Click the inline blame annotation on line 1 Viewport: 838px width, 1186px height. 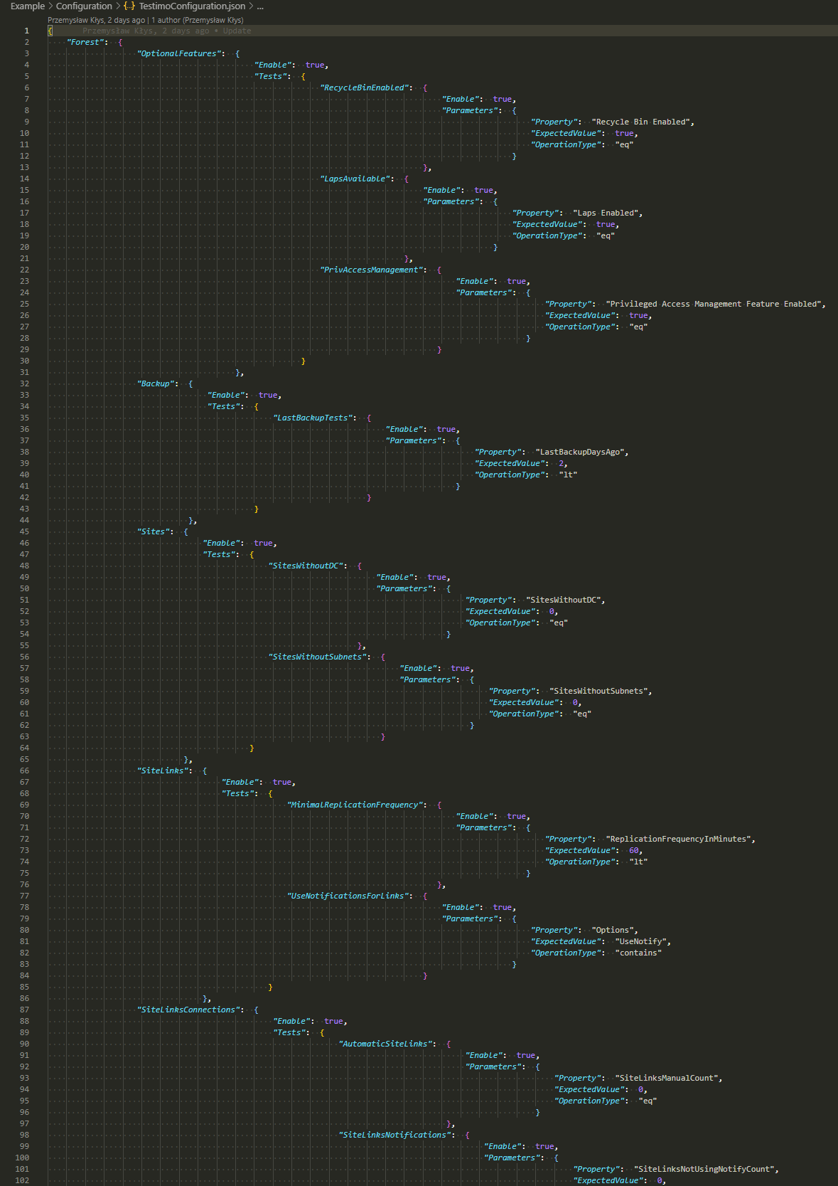coord(166,31)
